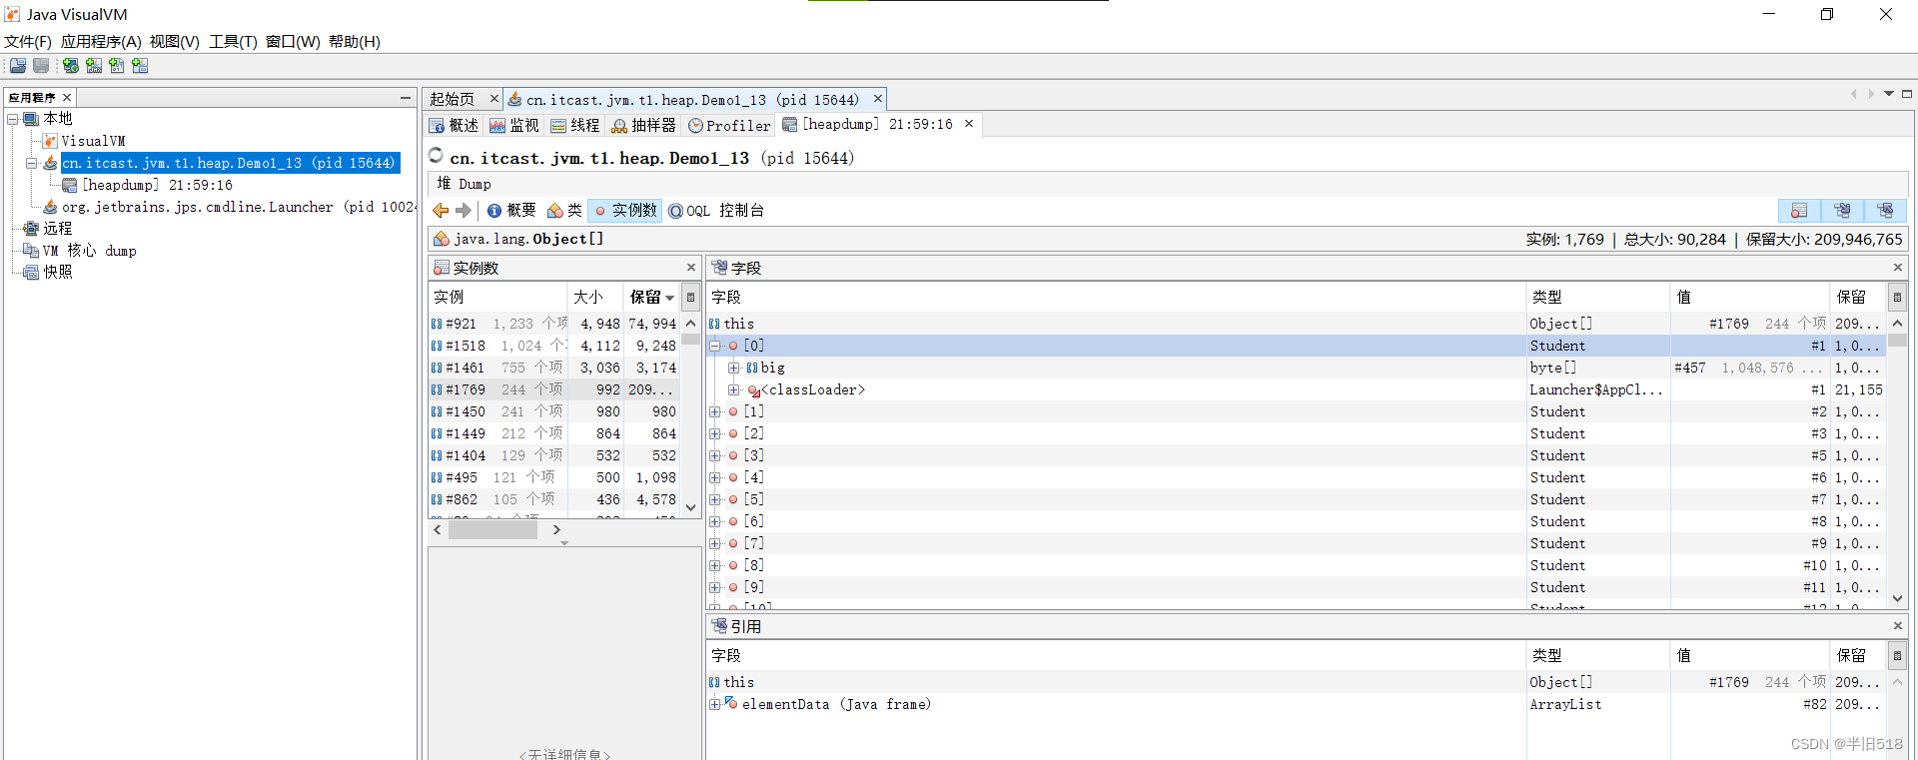Open the references table column chooser
This screenshot has height=760, width=1918.
[x=1897, y=656]
